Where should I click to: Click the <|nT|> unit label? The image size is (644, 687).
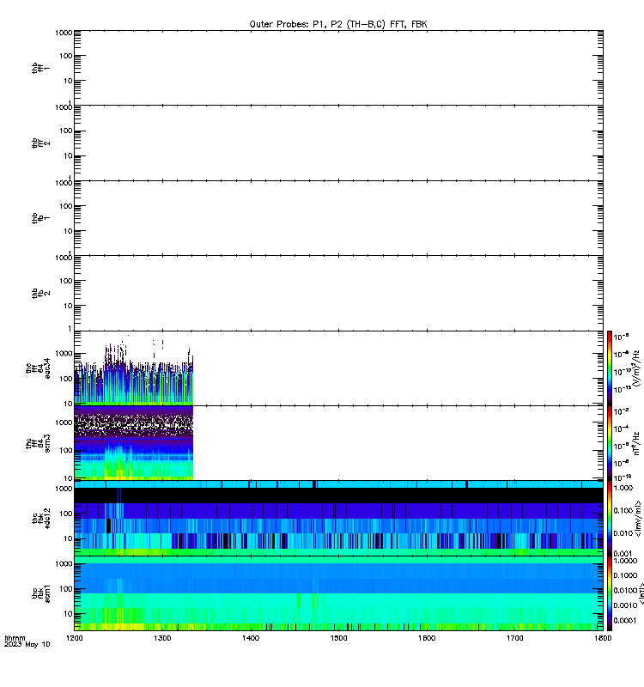pos(641,593)
